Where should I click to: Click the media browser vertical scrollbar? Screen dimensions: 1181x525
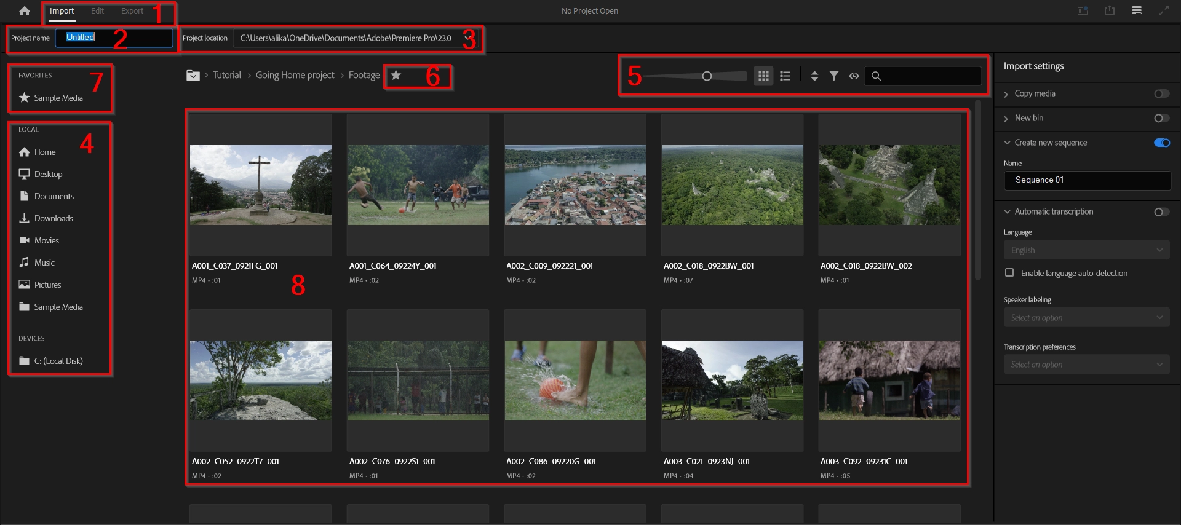[x=978, y=190]
